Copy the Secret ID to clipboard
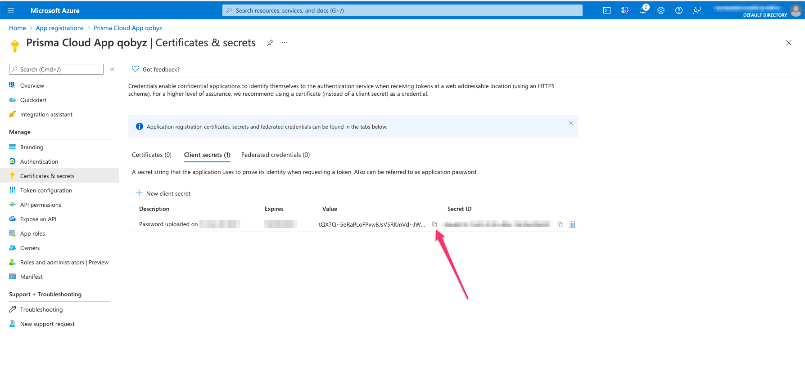The image size is (805, 375). point(560,224)
